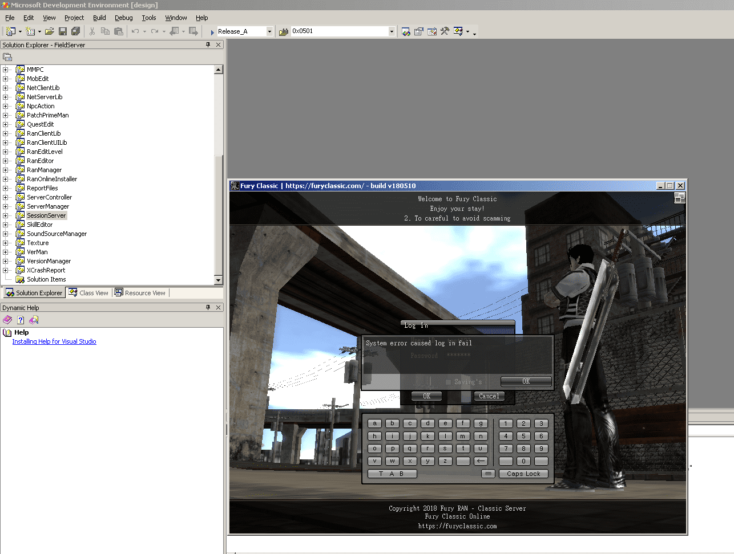Click the Solution Explorer scrollbar down arrow
This screenshot has height=554, width=734.
coord(218,280)
